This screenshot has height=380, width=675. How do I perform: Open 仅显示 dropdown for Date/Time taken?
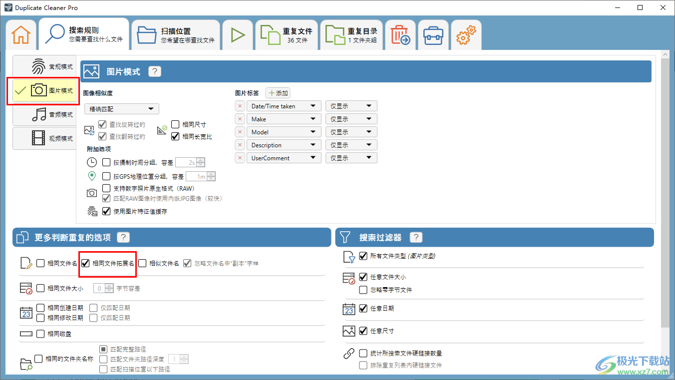[x=351, y=106]
